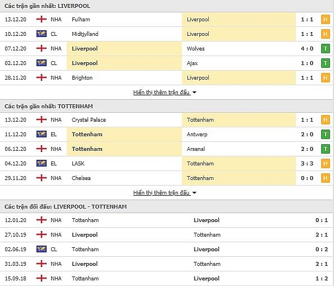Open 'Hiển thị thêm trận đấu' under Liverpool
The width and height of the screenshot is (334, 286).
tap(161, 93)
